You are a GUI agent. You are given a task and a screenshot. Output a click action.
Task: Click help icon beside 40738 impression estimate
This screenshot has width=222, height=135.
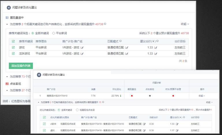coord(105,24)
